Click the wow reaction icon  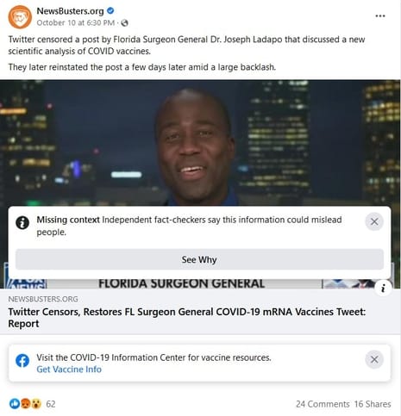click(36, 404)
